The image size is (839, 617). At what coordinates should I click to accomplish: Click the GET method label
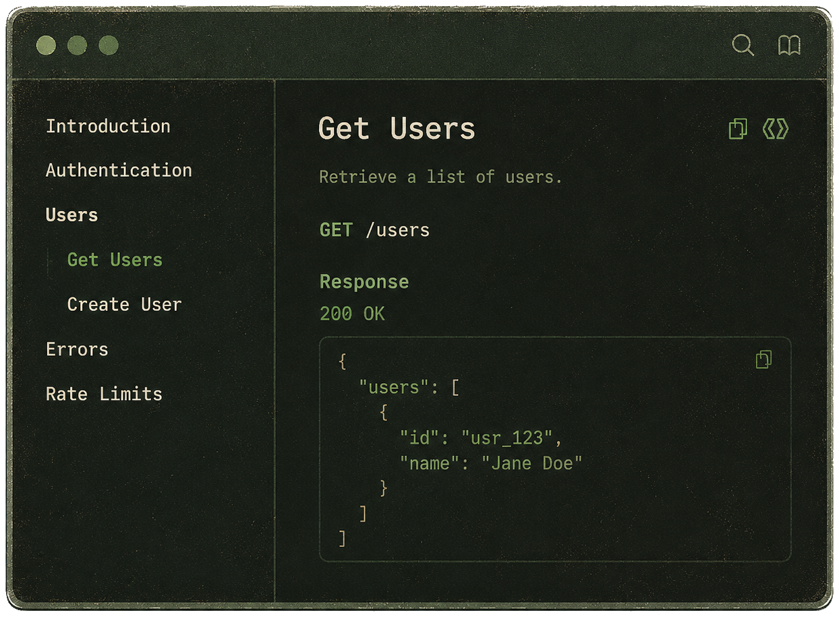pos(336,230)
